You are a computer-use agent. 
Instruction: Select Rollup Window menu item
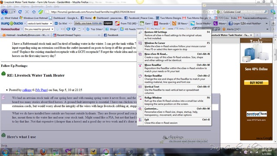(174, 101)
